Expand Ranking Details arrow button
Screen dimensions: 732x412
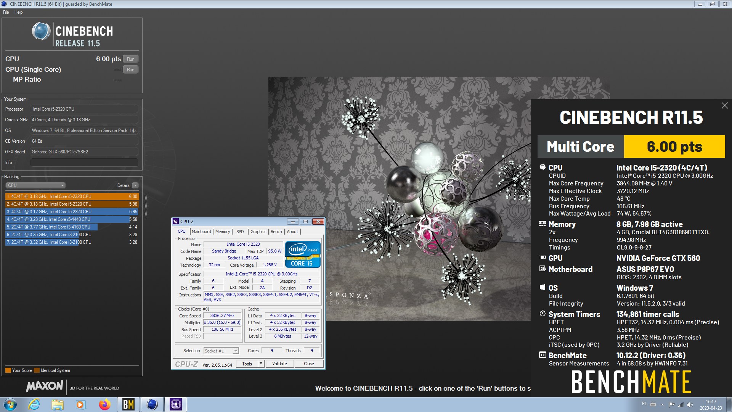(135, 185)
